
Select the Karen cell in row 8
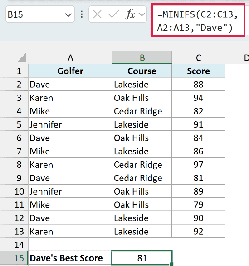tap(70, 165)
